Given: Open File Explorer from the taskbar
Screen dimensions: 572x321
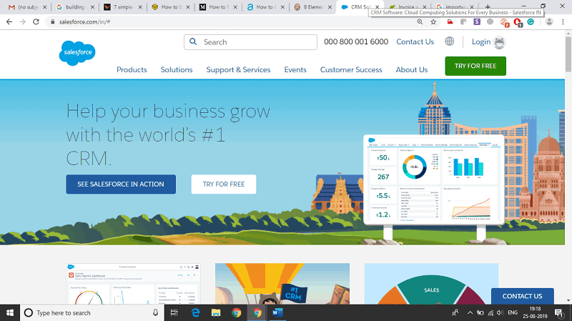Looking at the screenshot, I should click(x=216, y=312).
